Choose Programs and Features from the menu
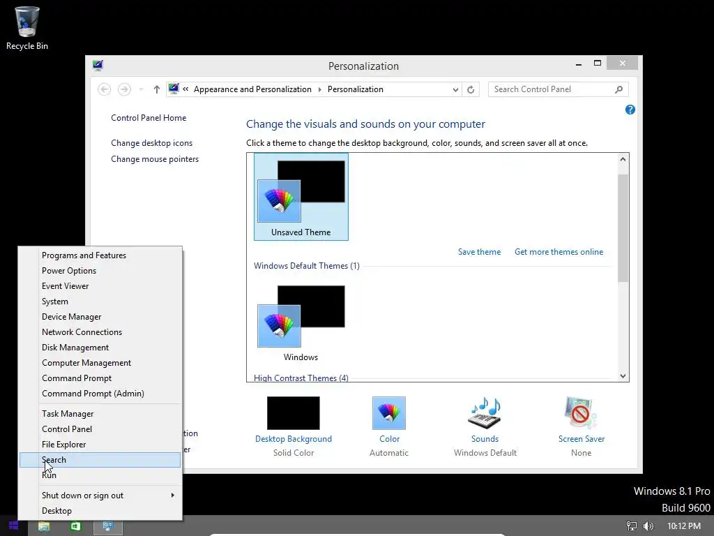 100,255
